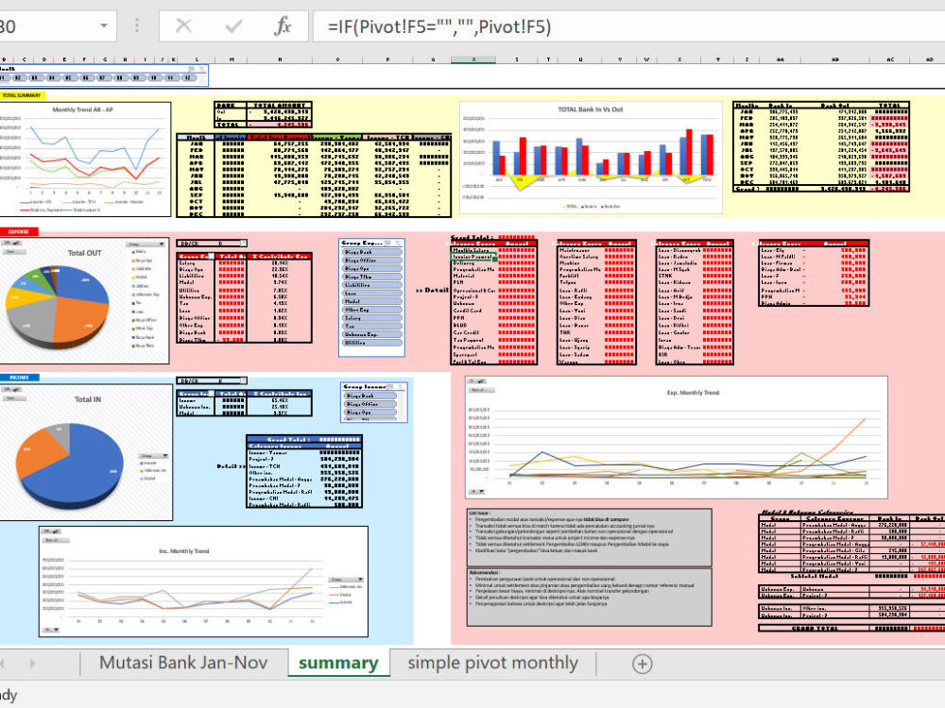The image size is (945, 708).
Task: Click the Total OUT pie chart
Action: point(57,306)
